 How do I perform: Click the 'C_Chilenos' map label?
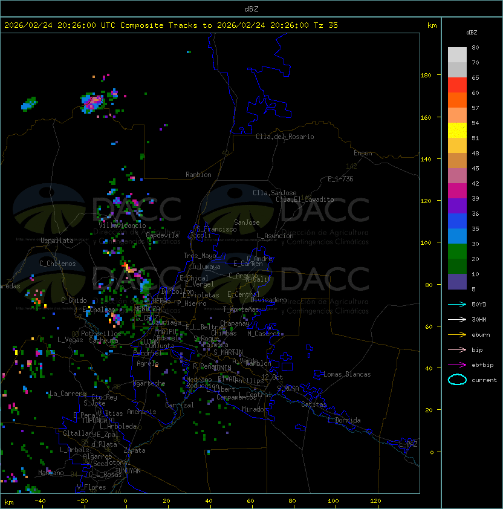tap(57, 264)
